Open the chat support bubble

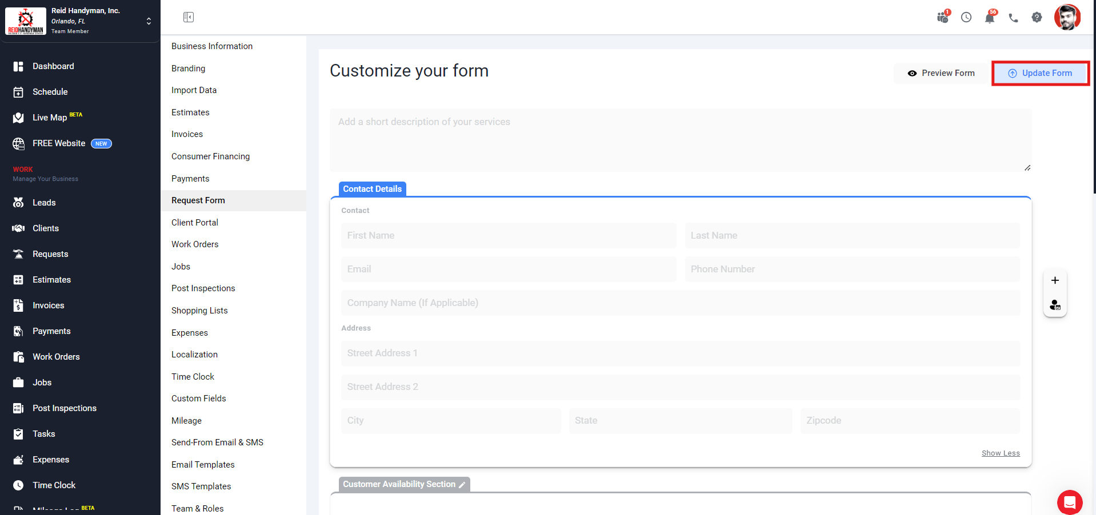point(1069,502)
